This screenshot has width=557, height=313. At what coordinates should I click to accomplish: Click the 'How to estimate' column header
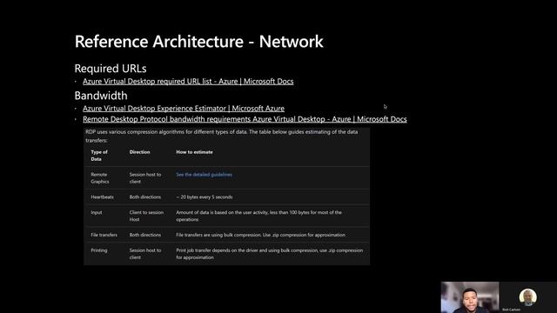click(x=194, y=152)
